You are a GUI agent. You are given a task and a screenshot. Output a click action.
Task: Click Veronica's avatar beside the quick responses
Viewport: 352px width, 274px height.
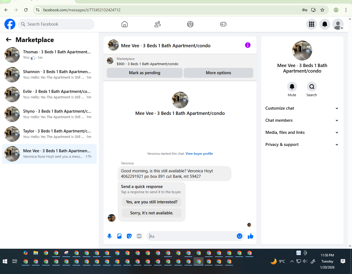pyautogui.click(x=112, y=218)
